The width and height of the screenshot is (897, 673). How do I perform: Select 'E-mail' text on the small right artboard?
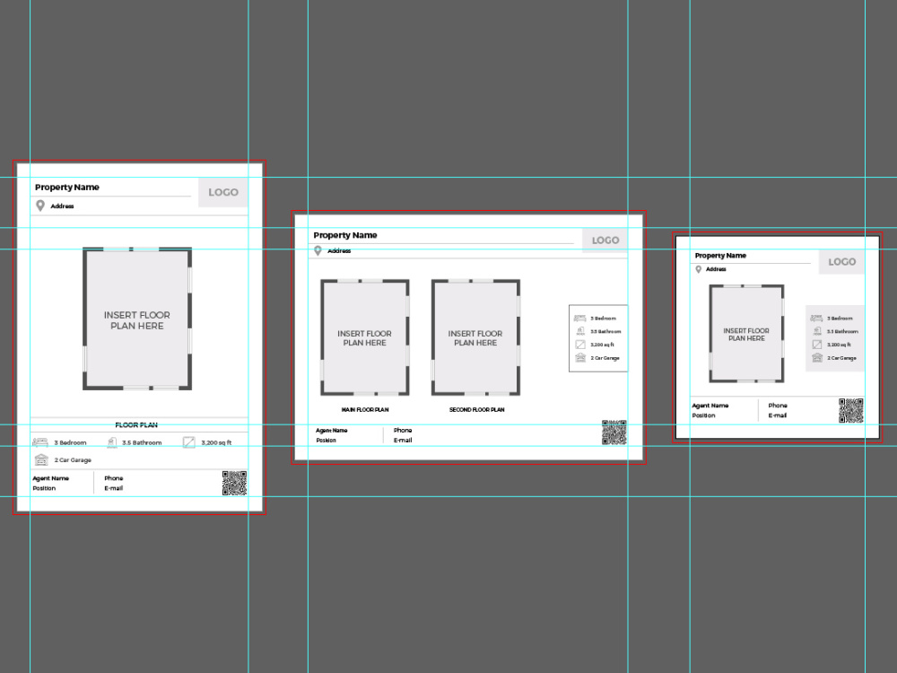pyautogui.click(x=778, y=415)
